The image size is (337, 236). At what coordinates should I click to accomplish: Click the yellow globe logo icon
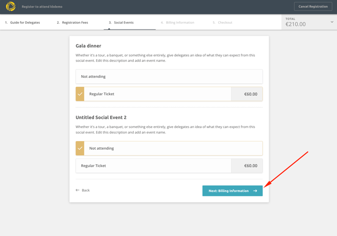tap(11, 7)
